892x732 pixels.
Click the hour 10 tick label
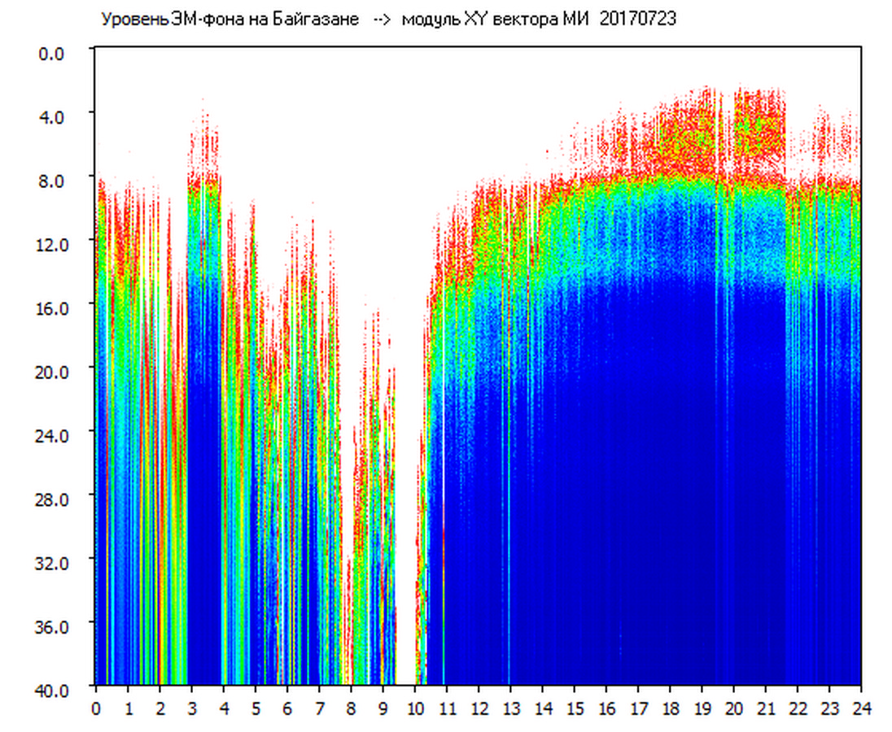coord(415,708)
